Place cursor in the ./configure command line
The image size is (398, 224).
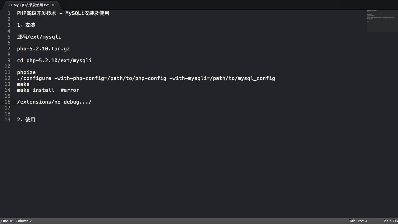pyautogui.click(x=146, y=78)
